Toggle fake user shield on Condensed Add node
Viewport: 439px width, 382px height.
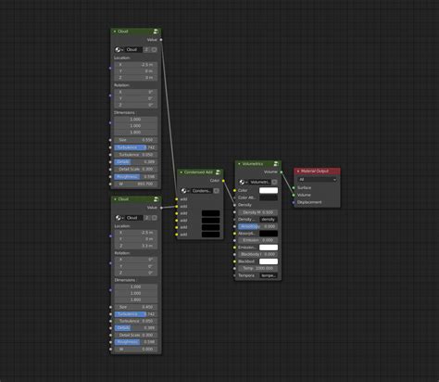(x=217, y=191)
